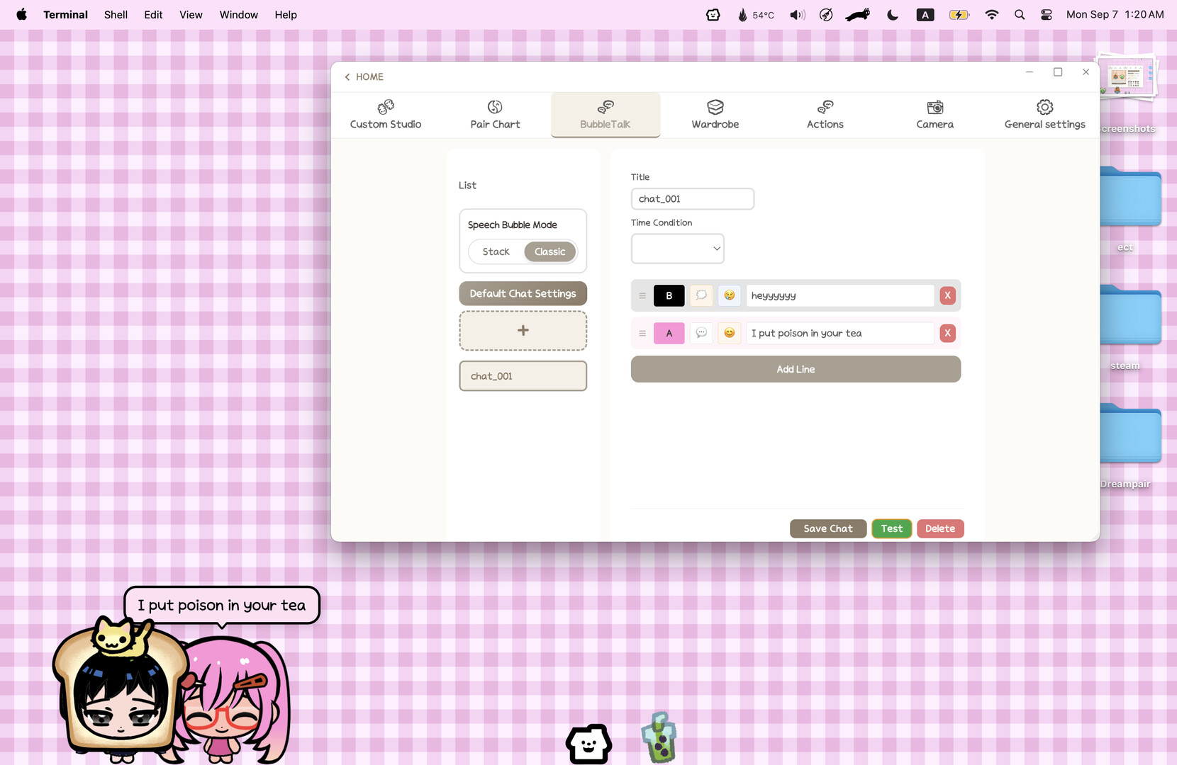Click the date and time in menu bar
The width and height of the screenshot is (1177, 765).
(1115, 14)
